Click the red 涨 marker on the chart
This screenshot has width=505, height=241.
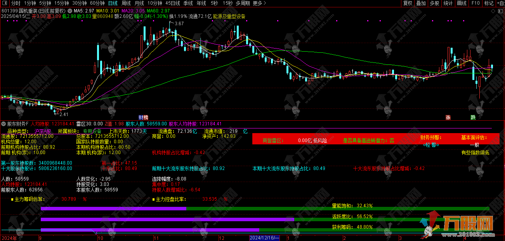(448, 117)
